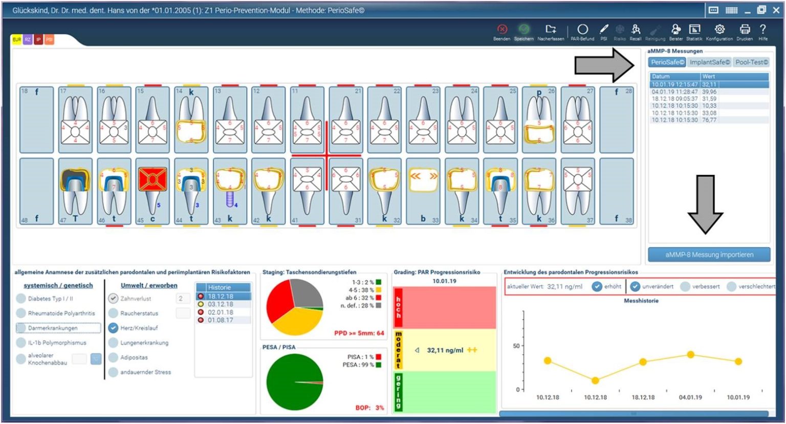This screenshot has width=786, height=424.
Task: Select tooth 45 with the red crown
Action: point(152,191)
